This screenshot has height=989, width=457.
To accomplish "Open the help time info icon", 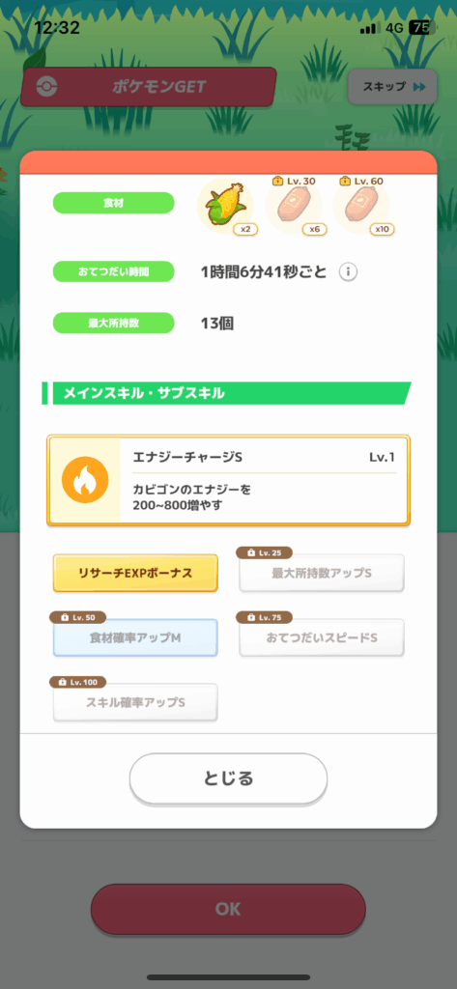I will tap(349, 272).
